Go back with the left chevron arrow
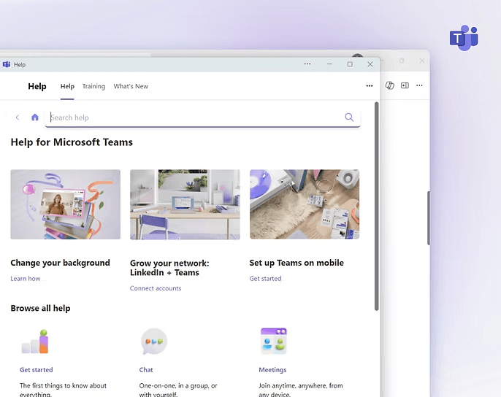The height and width of the screenshot is (397, 501). (x=18, y=117)
